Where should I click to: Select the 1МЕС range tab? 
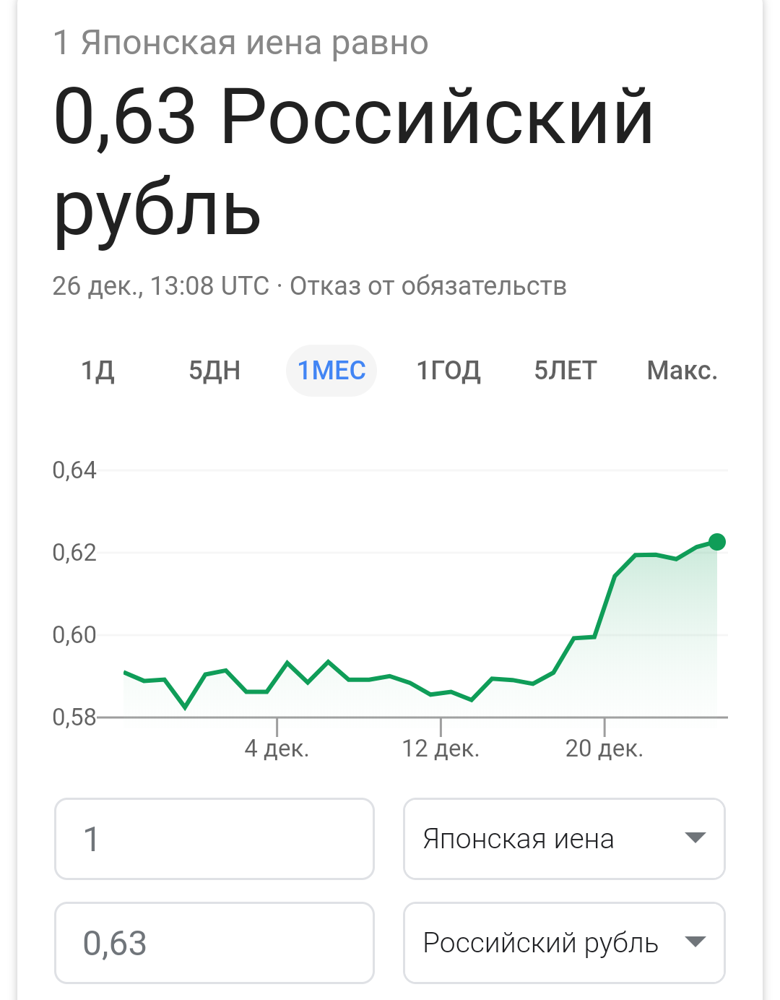pyautogui.click(x=331, y=371)
